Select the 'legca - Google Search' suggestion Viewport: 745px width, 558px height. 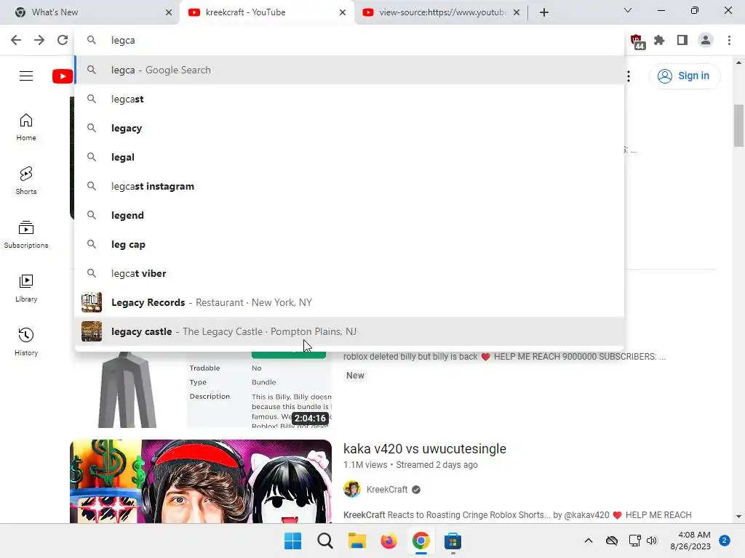click(349, 70)
